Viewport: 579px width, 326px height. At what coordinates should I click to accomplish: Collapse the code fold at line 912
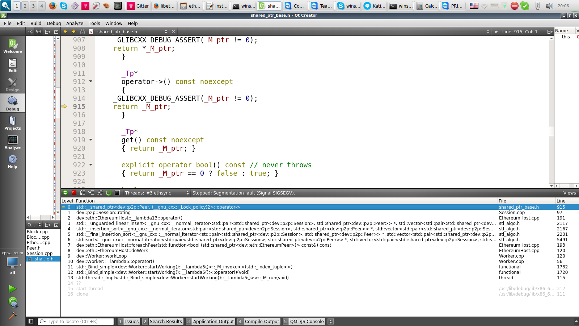coord(91,81)
